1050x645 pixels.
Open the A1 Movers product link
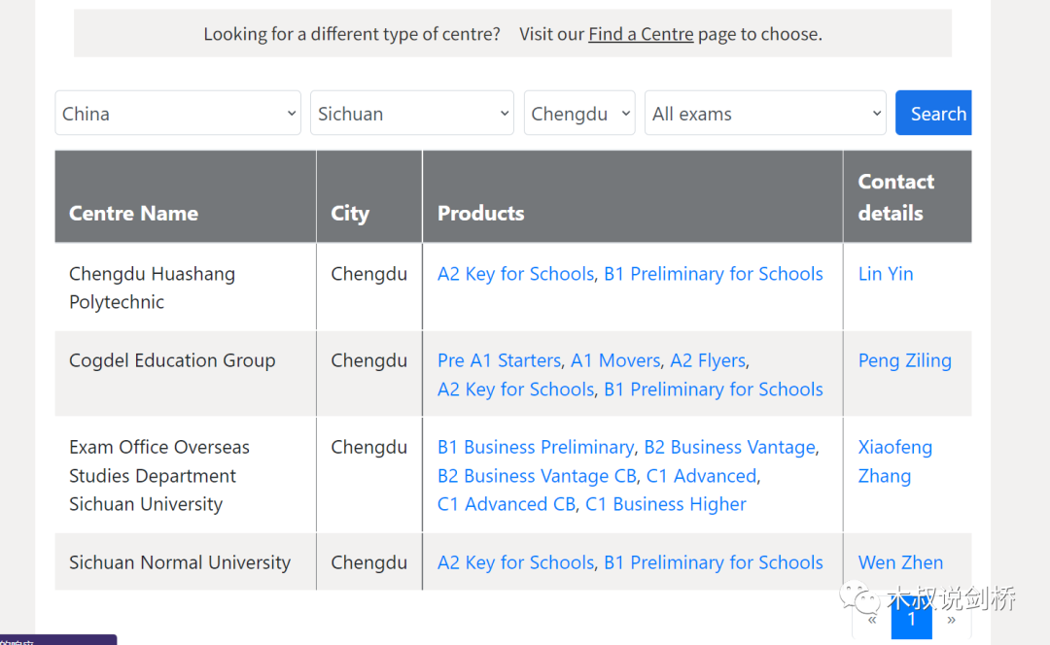(x=614, y=360)
